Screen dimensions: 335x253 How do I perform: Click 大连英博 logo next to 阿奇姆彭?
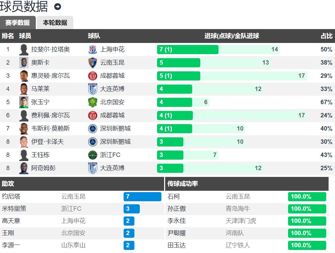[93, 168]
